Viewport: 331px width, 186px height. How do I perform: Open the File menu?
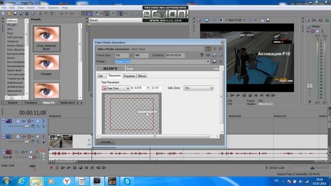[4, 8]
